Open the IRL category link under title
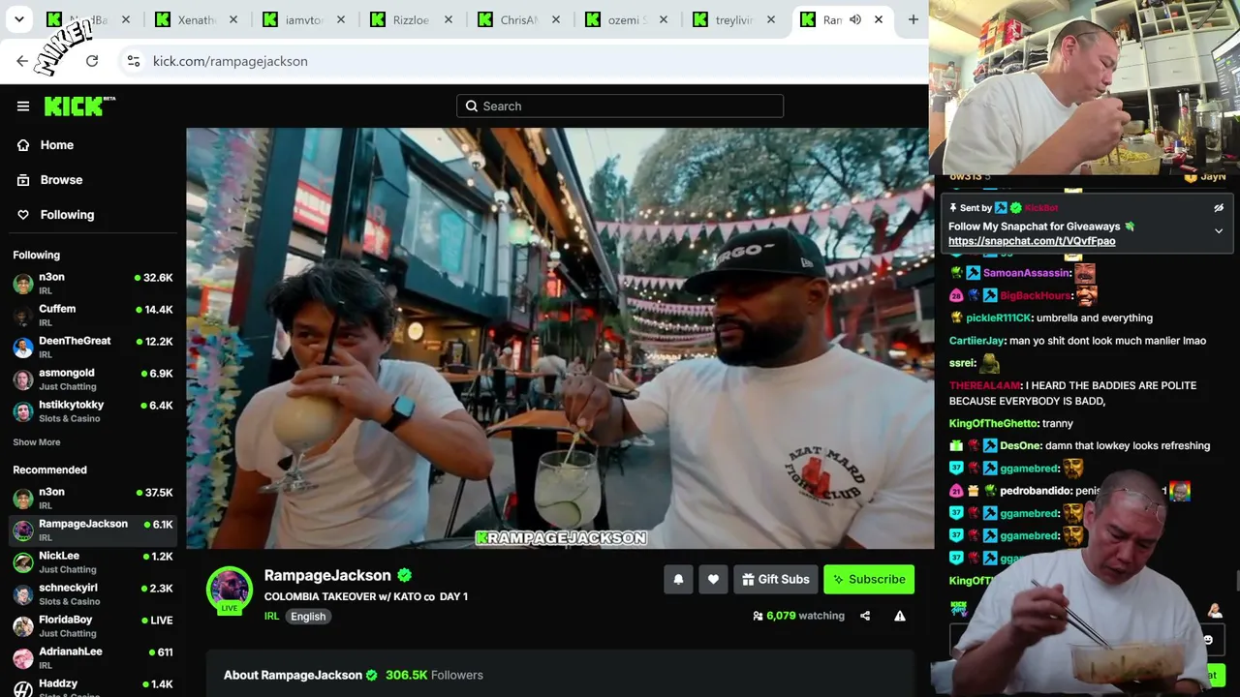The width and height of the screenshot is (1240, 697). (x=271, y=617)
